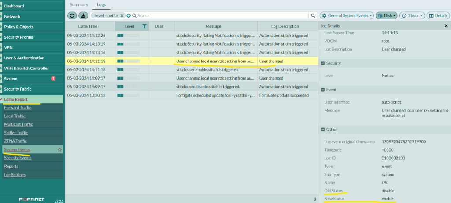
Task: Open Security Events page
Action: click(x=18, y=158)
